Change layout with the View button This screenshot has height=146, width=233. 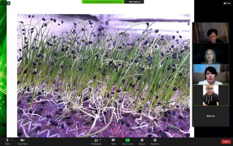227,3
